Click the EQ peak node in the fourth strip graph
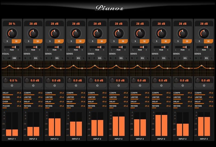 tap(73, 66)
